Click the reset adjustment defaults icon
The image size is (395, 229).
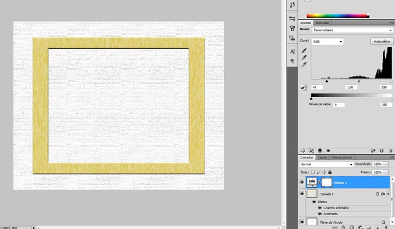tap(382, 151)
